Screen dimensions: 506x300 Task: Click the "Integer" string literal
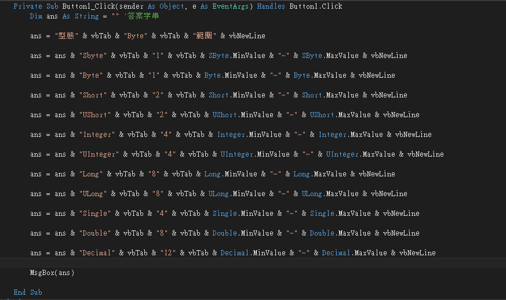97,135
